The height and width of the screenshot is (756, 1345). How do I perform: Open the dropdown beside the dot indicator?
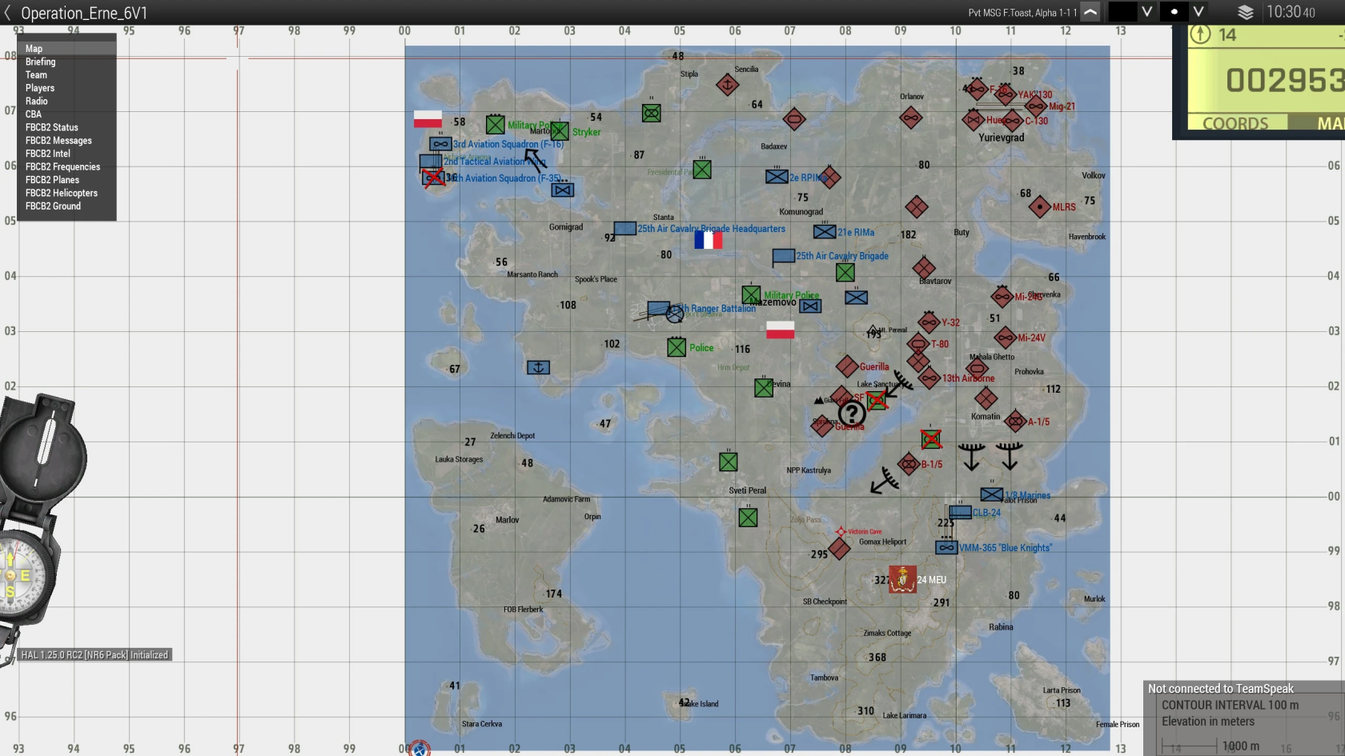tap(1198, 12)
